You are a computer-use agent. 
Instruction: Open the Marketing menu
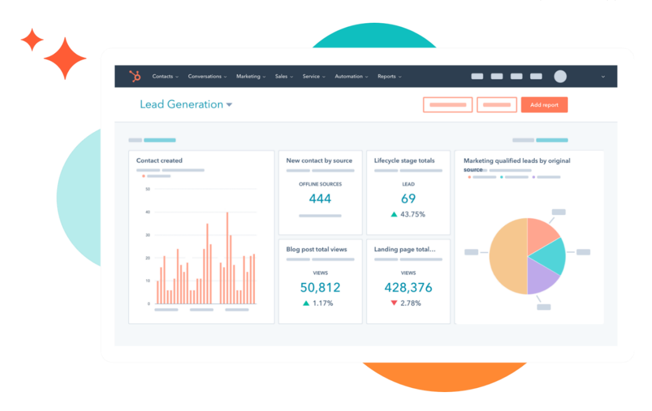pyautogui.click(x=251, y=76)
